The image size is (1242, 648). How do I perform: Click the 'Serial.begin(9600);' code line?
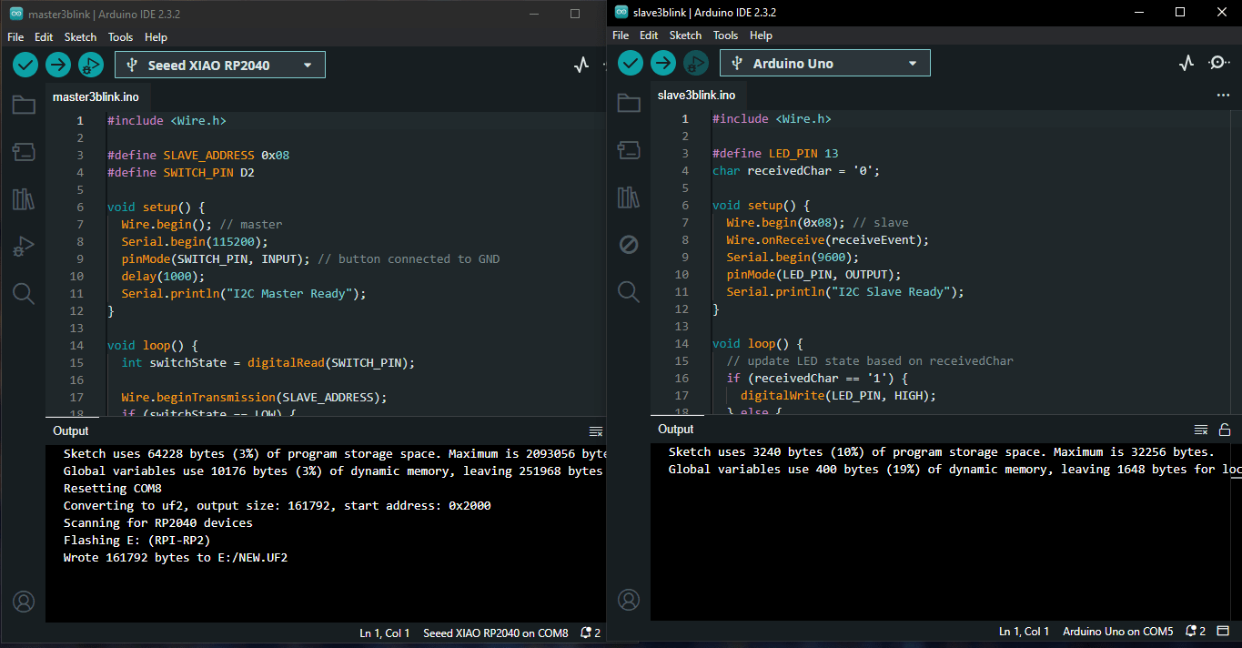coord(793,258)
